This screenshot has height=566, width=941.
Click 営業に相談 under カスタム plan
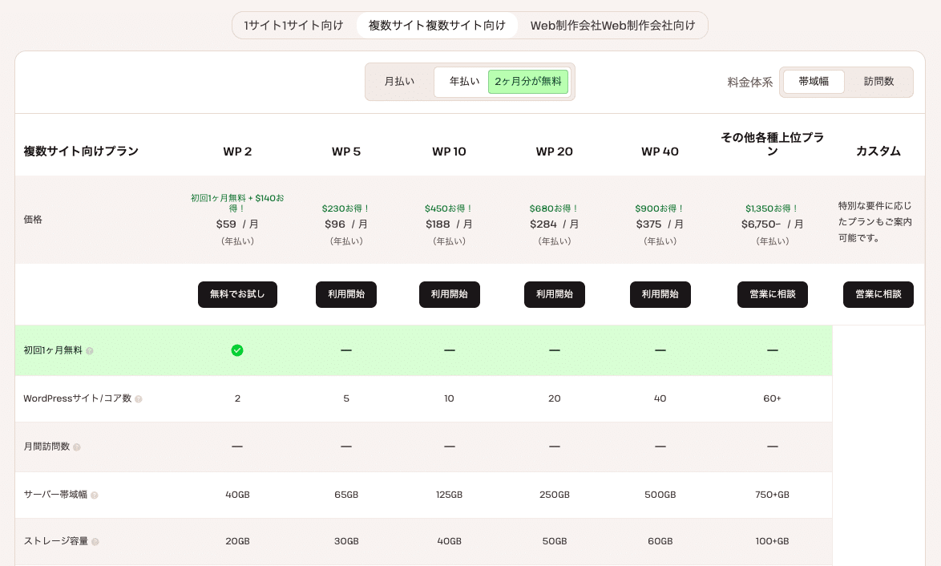coord(878,294)
